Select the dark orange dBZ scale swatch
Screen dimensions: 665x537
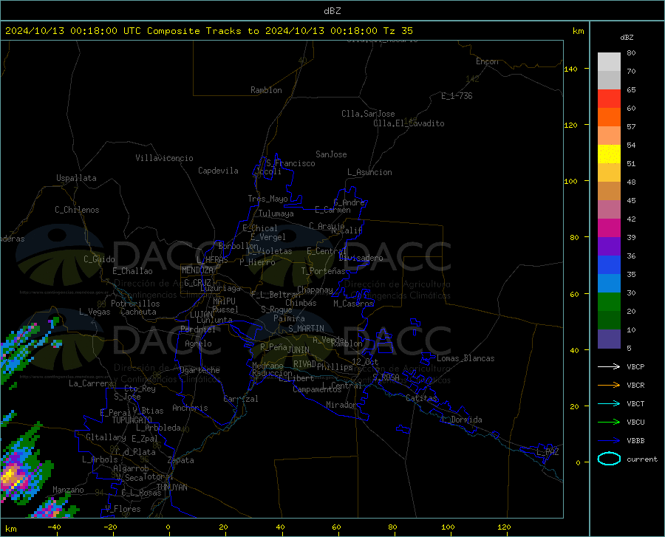coord(609,117)
